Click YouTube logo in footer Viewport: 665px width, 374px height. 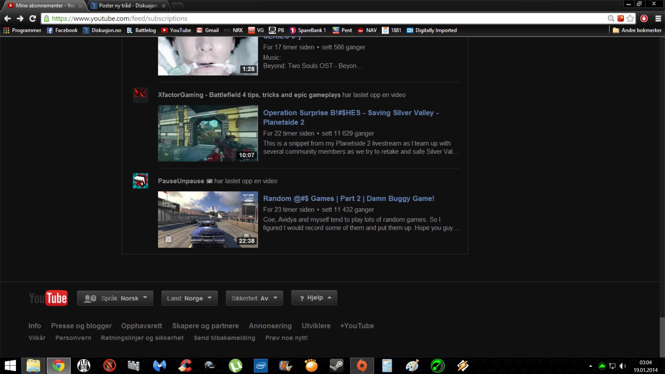[48, 298]
